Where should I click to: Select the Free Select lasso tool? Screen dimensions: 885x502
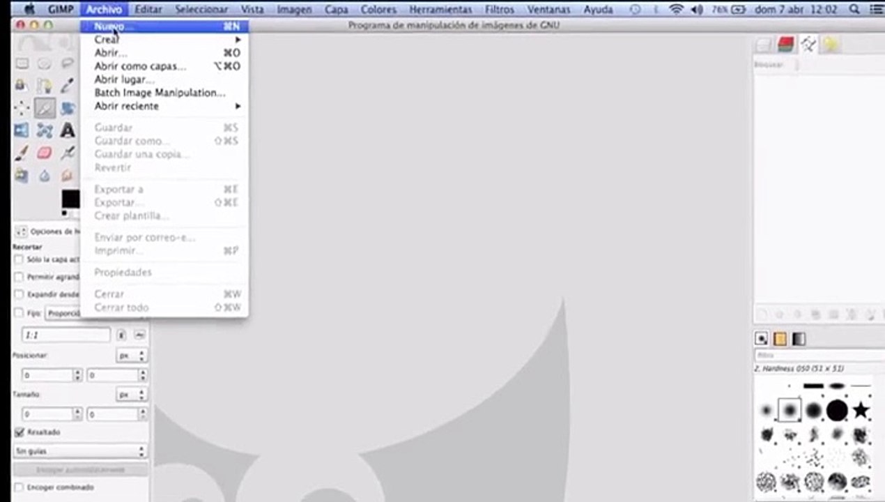click(x=67, y=64)
